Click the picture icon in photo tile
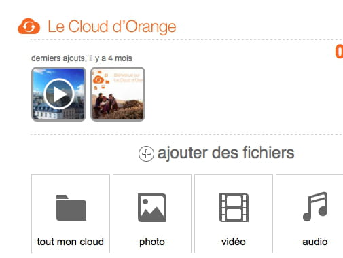343x258 pixels. pos(152,208)
